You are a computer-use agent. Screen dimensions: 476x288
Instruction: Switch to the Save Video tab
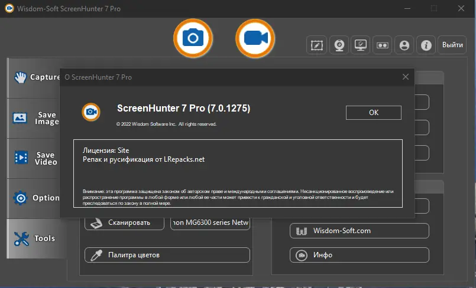point(34,158)
